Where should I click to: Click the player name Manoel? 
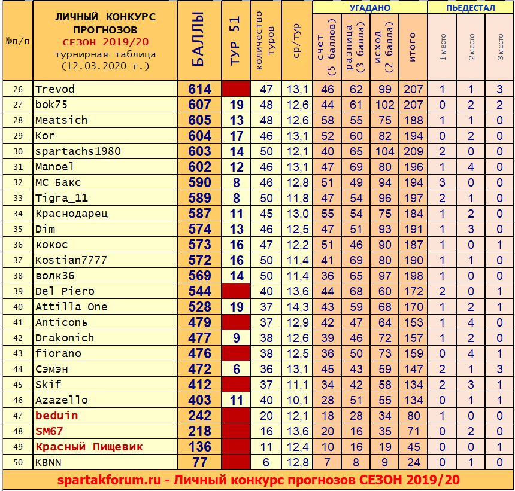click(x=54, y=167)
